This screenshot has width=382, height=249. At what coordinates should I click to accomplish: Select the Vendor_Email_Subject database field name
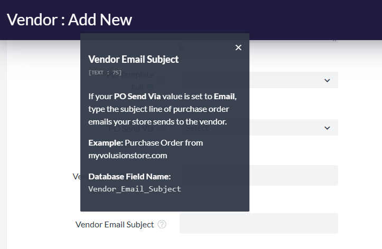tap(134, 189)
